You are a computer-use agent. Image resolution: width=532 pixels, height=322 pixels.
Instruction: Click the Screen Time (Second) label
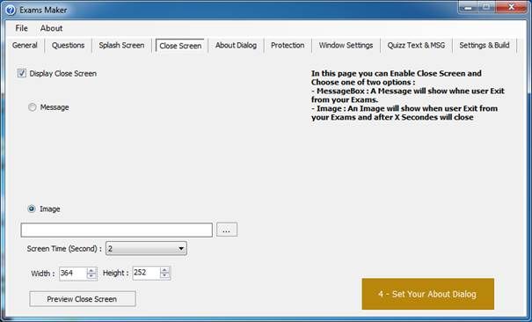(64, 249)
